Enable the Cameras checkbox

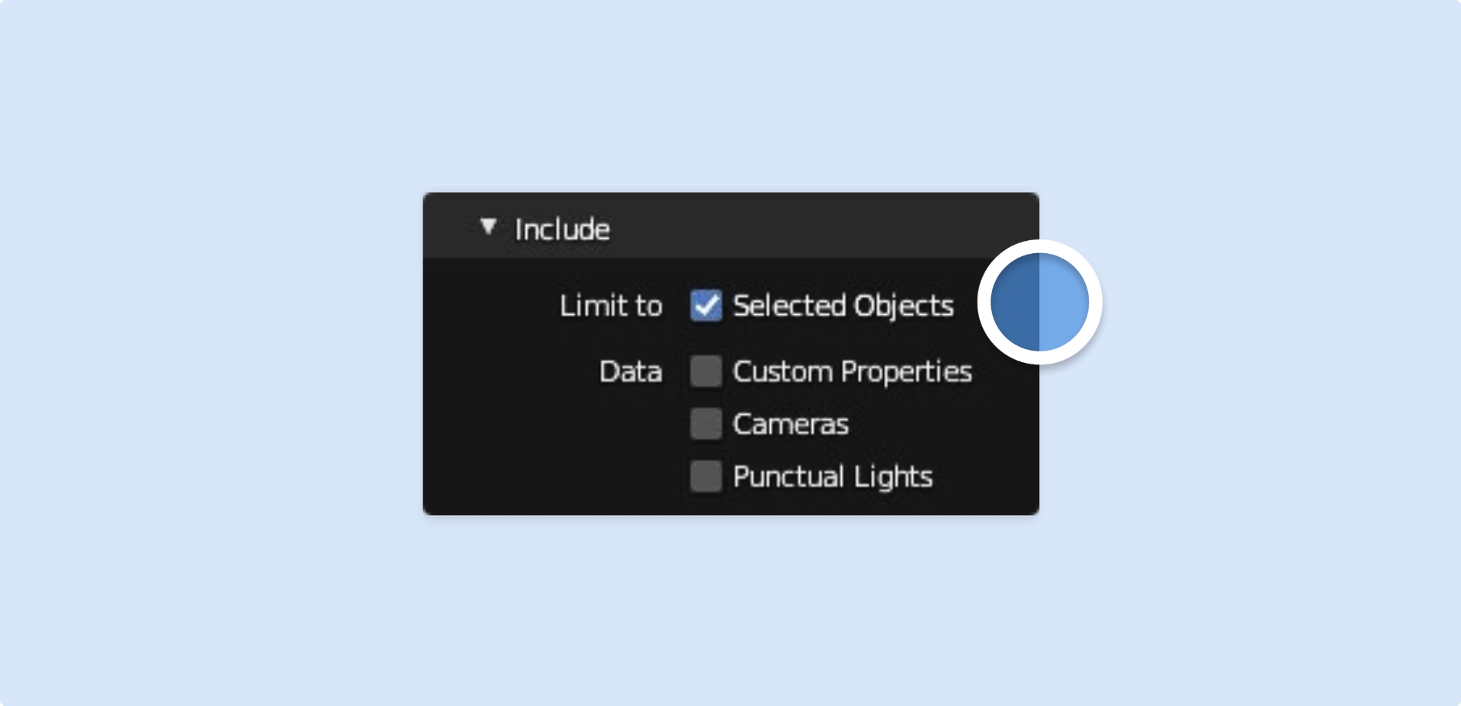click(706, 424)
